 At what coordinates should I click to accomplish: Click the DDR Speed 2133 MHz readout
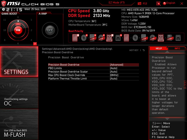[89, 16]
